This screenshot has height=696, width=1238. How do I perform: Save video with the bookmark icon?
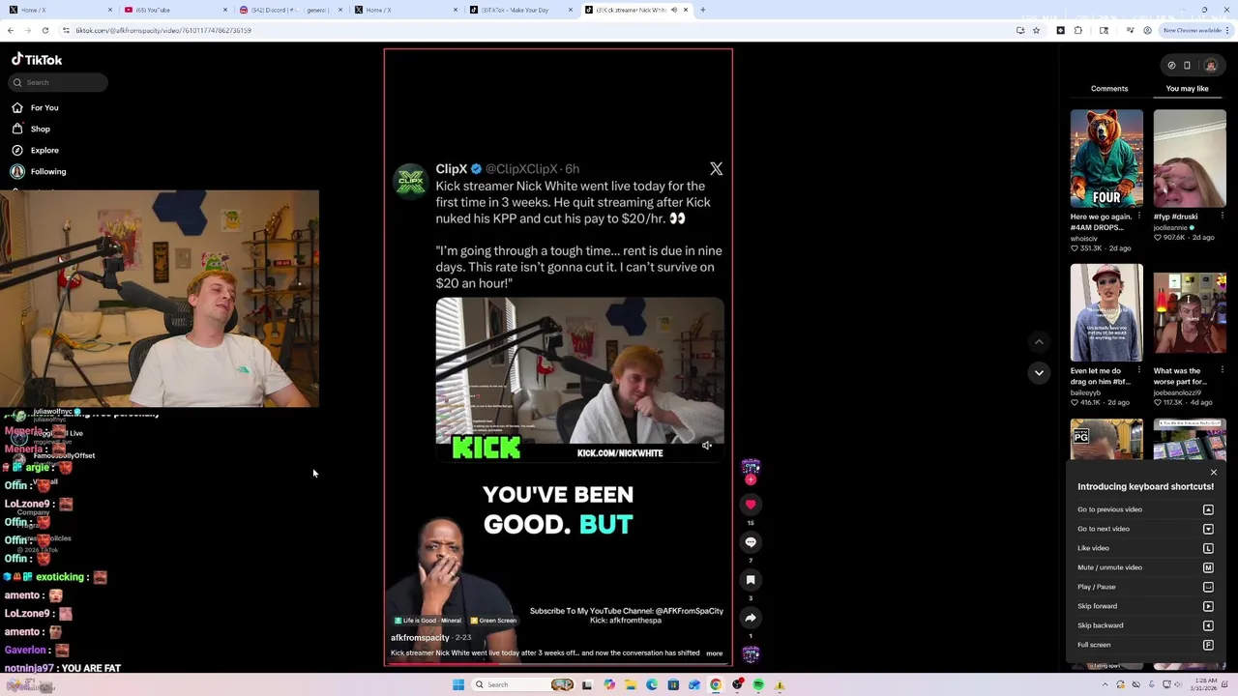pyautogui.click(x=751, y=580)
